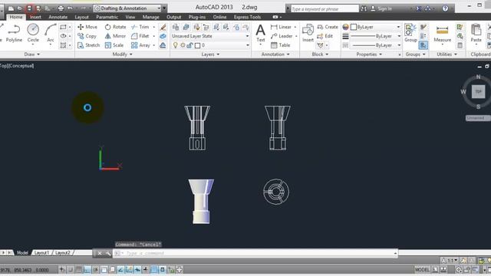Screen dimensions: 491x276
Task: Click the Plot printer icon in quick access toolbar
Action: click(x=61, y=8)
